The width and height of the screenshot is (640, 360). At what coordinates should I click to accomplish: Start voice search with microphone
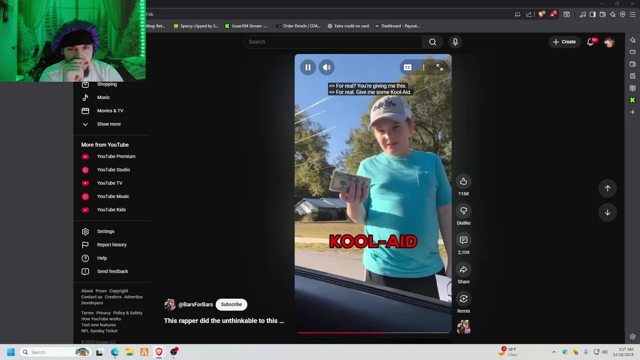[455, 42]
